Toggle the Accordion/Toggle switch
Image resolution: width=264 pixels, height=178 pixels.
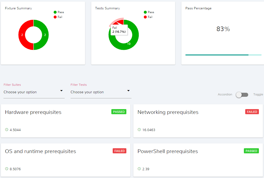242,95
